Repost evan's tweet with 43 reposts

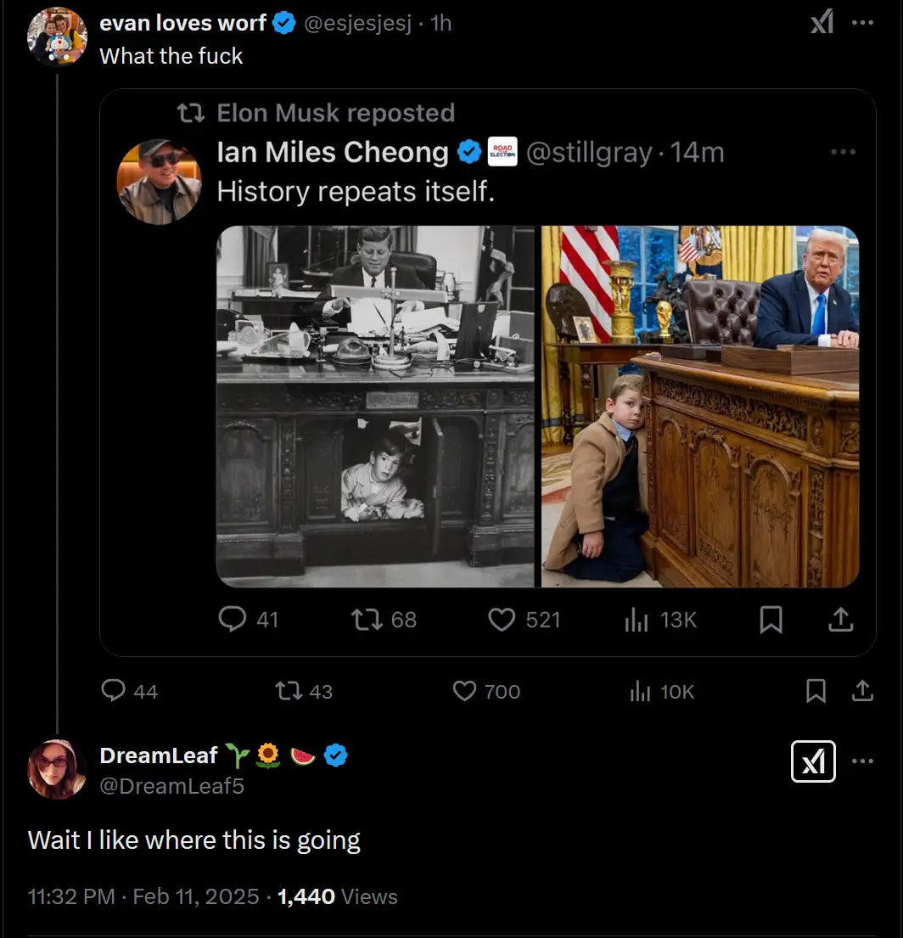point(303,691)
